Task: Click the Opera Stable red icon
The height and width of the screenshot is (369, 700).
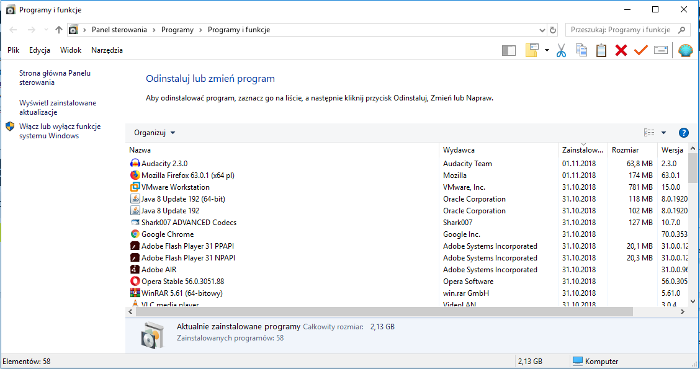Action: coord(135,281)
